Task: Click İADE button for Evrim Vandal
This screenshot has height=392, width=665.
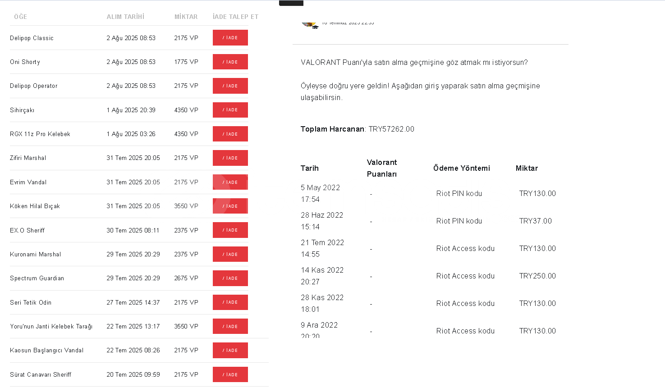Action: (x=230, y=182)
